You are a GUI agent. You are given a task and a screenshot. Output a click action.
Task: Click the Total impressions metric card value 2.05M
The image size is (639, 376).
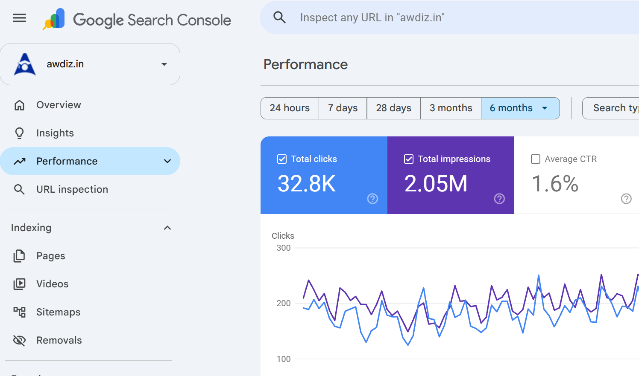pyautogui.click(x=436, y=184)
